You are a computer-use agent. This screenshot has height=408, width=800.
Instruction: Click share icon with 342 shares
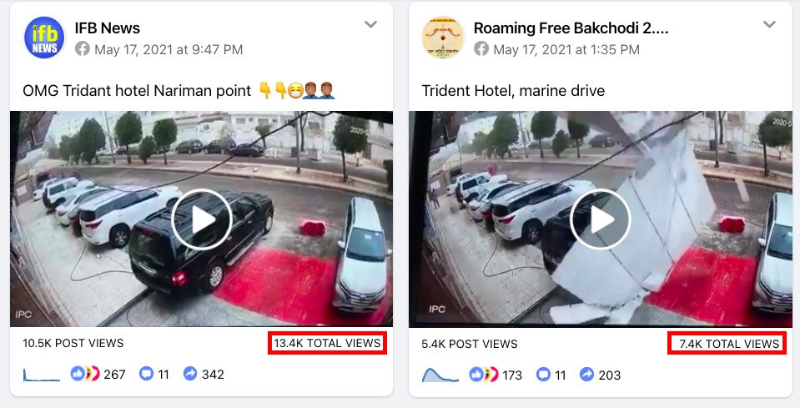(x=189, y=374)
